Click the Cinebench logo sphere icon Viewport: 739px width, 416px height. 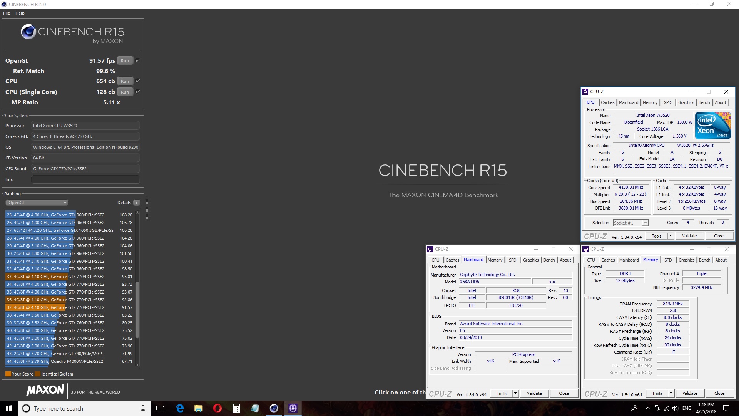(x=28, y=32)
